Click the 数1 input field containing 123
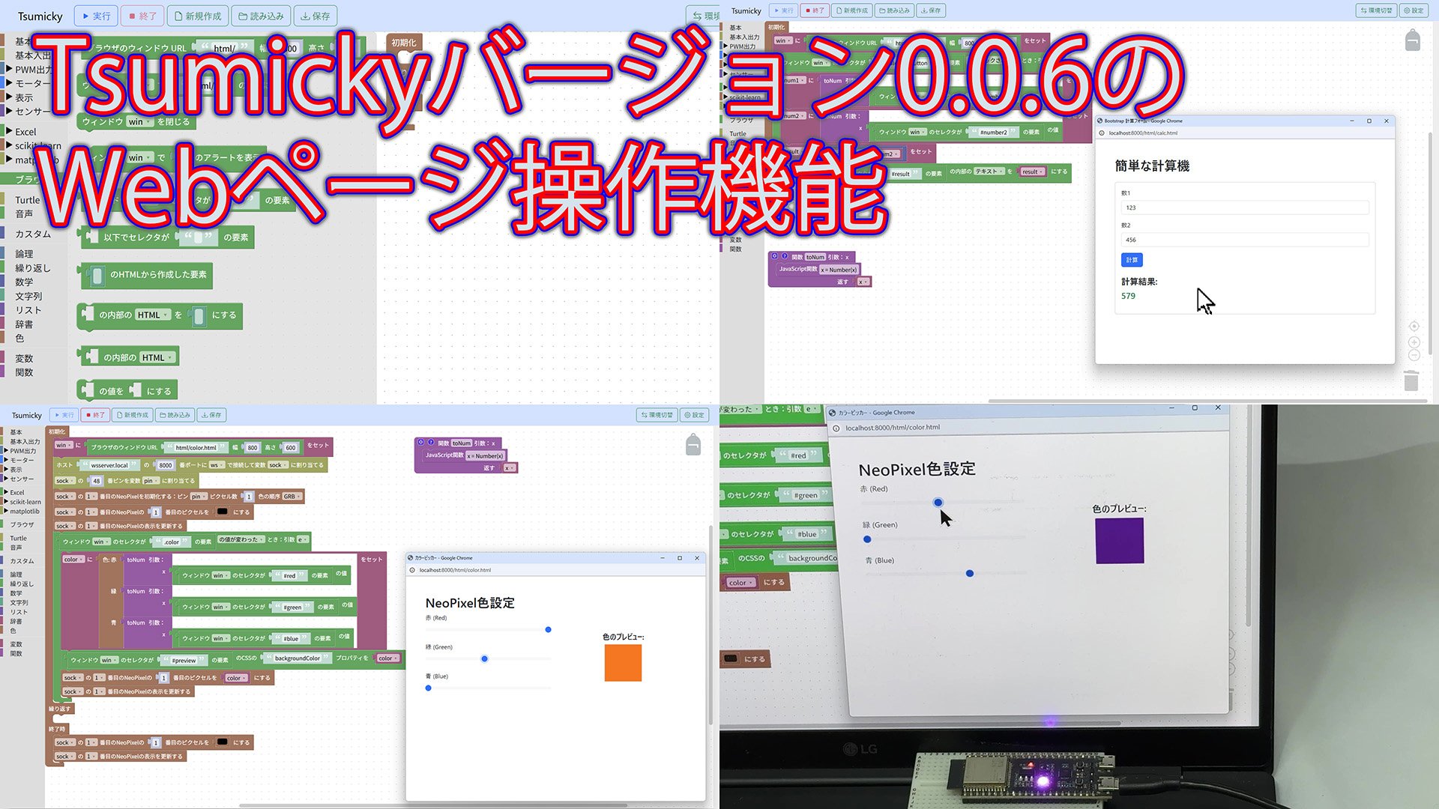Viewport: 1439px width, 809px height. [x=1245, y=207]
